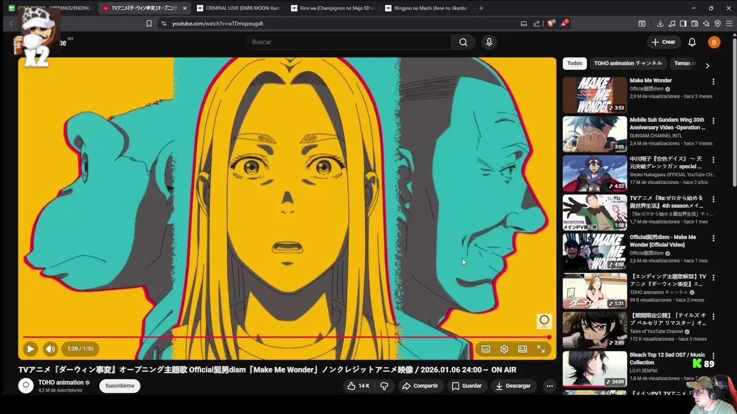Open Brave VPN shield icon
Viewport: 737px width, 414px height.
click(717, 24)
